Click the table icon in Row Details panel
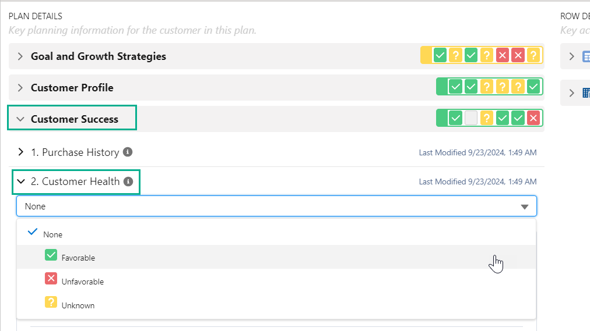The height and width of the screenshot is (331, 590). [x=586, y=56]
